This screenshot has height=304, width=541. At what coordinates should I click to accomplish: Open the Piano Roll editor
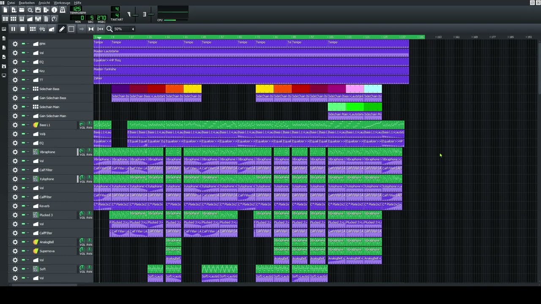pyautogui.click(x=22, y=19)
